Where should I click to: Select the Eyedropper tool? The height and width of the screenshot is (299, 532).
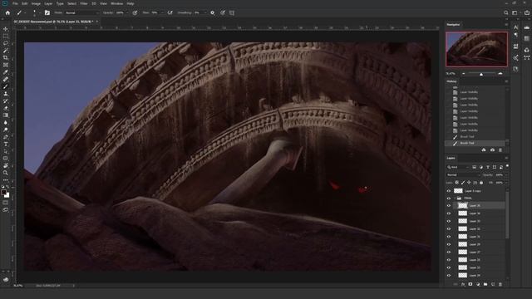tap(6, 72)
